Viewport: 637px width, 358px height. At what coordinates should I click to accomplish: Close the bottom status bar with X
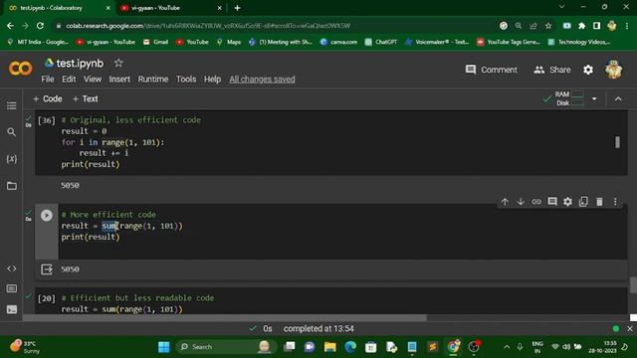click(x=630, y=329)
